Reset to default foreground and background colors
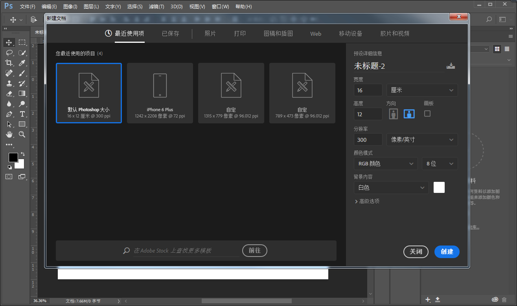The width and height of the screenshot is (517, 306). tap(9, 167)
